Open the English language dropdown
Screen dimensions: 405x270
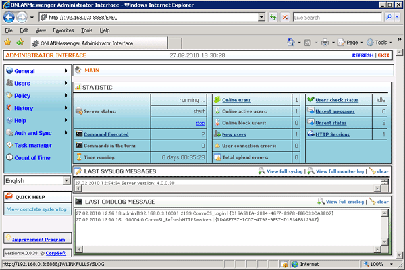(67, 180)
